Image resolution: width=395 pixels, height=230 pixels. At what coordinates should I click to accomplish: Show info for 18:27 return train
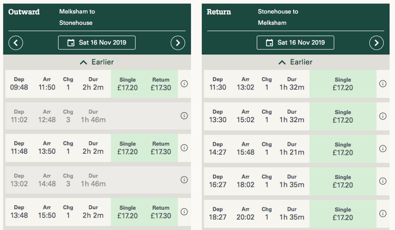coord(383,213)
